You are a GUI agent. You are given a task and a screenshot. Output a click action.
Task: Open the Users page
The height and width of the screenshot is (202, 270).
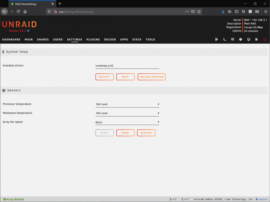click(x=58, y=39)
